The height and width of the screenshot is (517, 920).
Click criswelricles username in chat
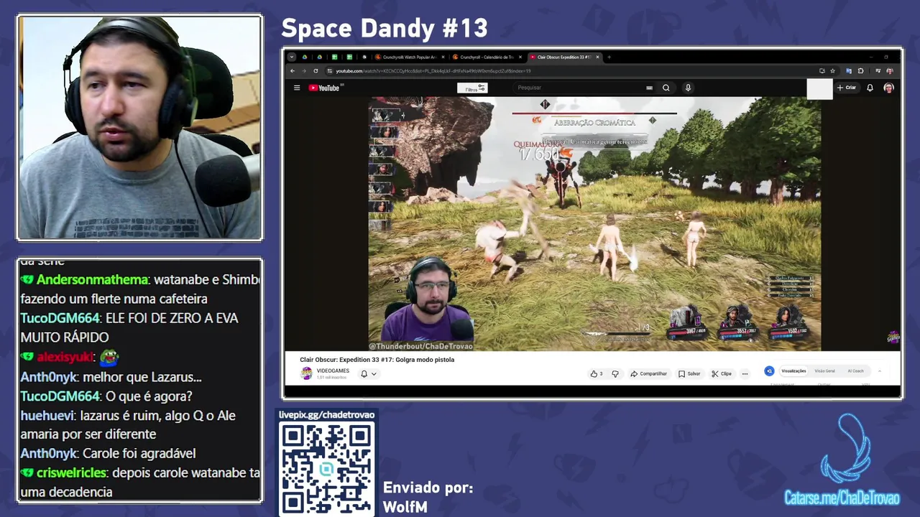point(71,473)
